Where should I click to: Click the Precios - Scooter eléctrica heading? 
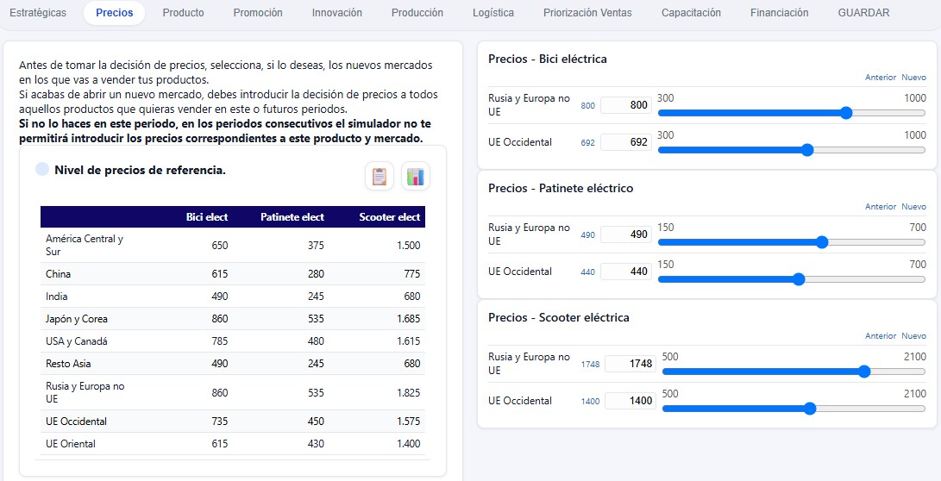(559, 317)
